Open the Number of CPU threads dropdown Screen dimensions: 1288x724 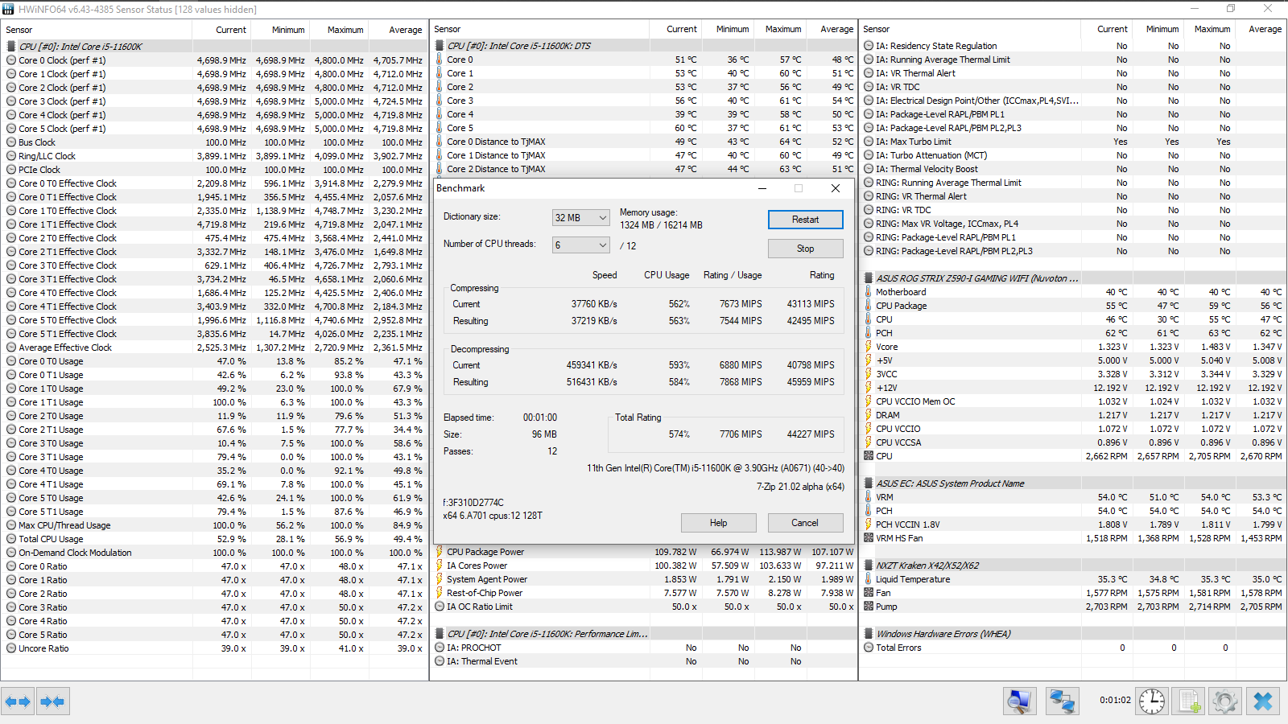pyautogui.click(x=580, y=245)
